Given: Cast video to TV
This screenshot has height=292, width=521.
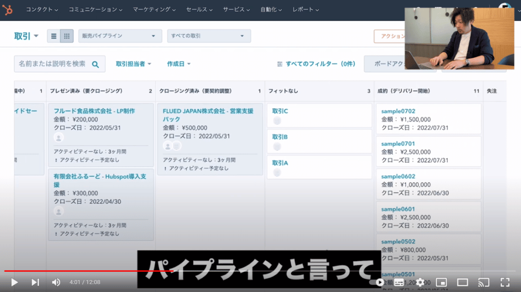Looking at the screenshot, I should click(484, 282).
